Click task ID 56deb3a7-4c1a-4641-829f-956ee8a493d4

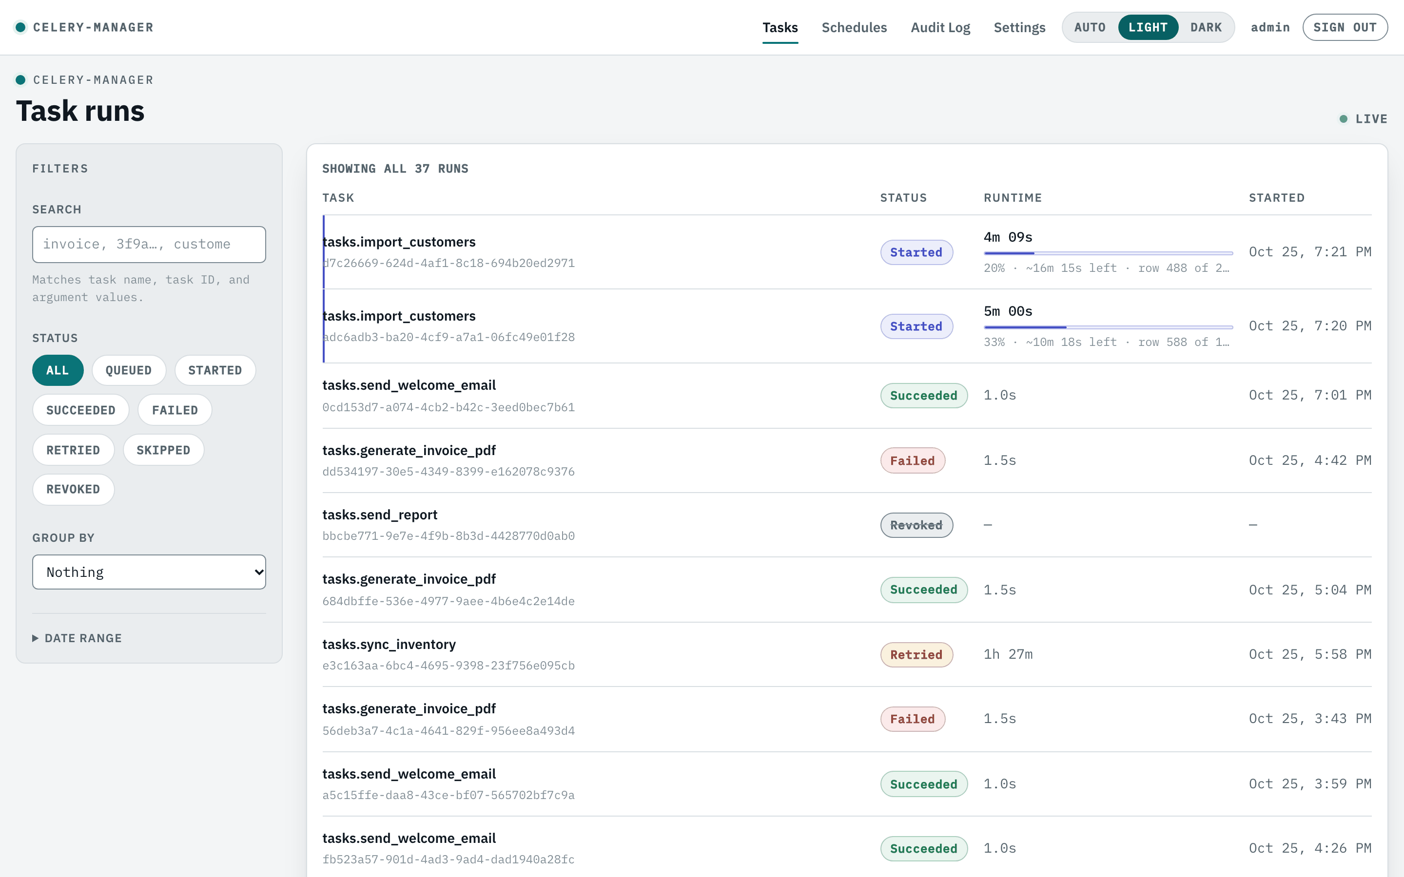(x=448, y=730)
